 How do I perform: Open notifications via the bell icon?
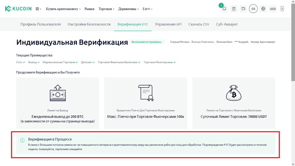pyautogui.click(x=224, y=8)
